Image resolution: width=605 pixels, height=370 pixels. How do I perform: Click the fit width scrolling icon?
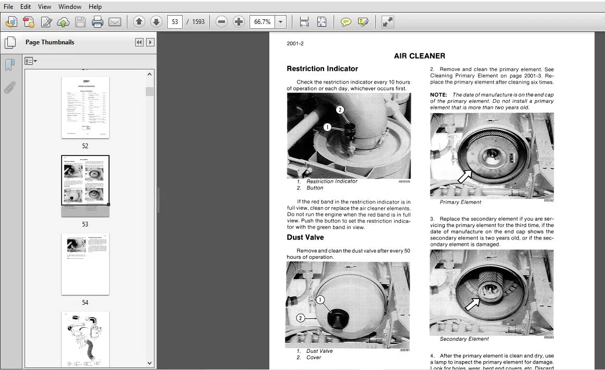[x=304, y=22]
